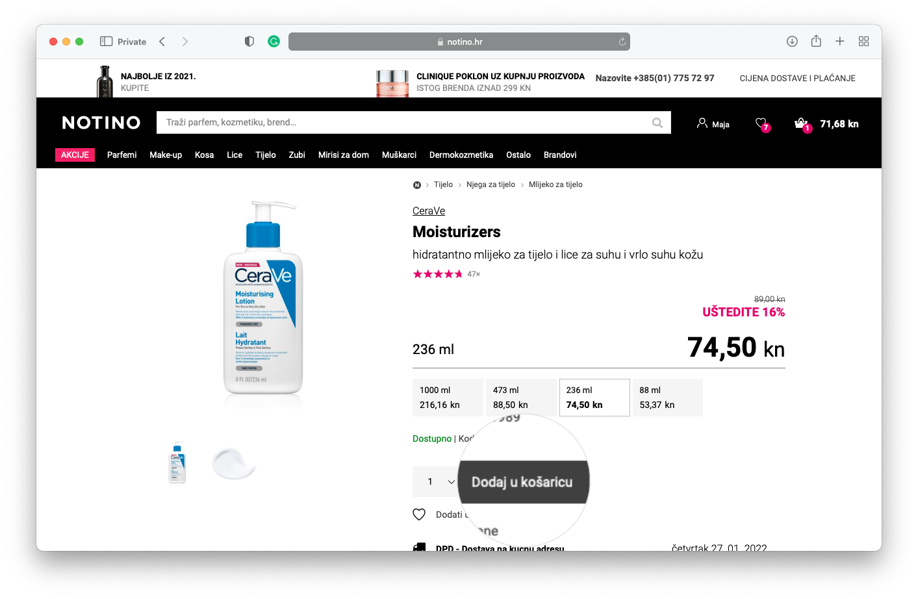Open Safari tab overview grid icon
This screenshot has height=599, width=918.
click(x=863, y=42)
